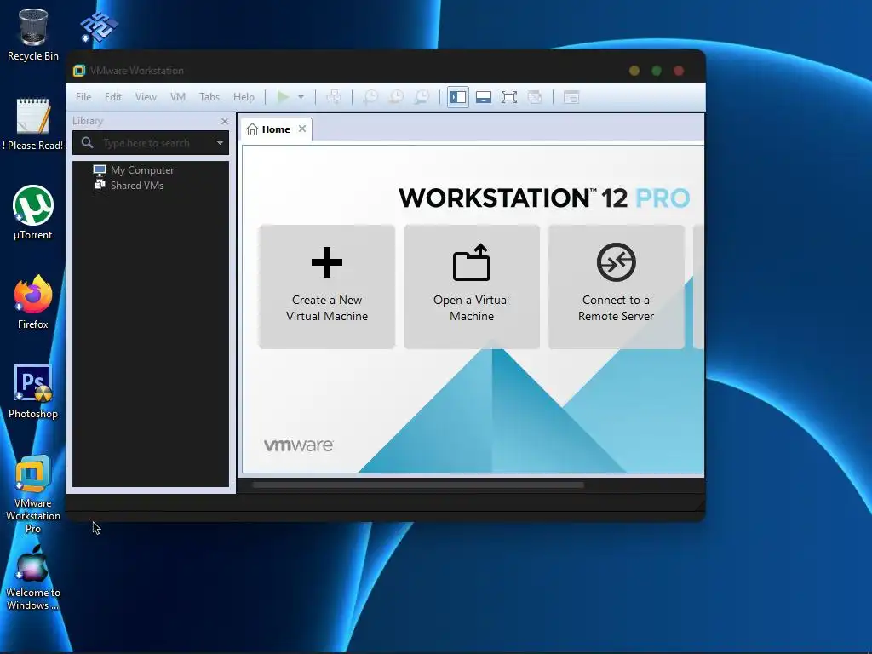Select the PCSX2 desktop shortcut icon
This screenshot has width=872, height=654.
pyautogui.click(x=99, y=26)
